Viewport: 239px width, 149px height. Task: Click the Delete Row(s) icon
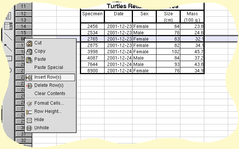(29, 86)
